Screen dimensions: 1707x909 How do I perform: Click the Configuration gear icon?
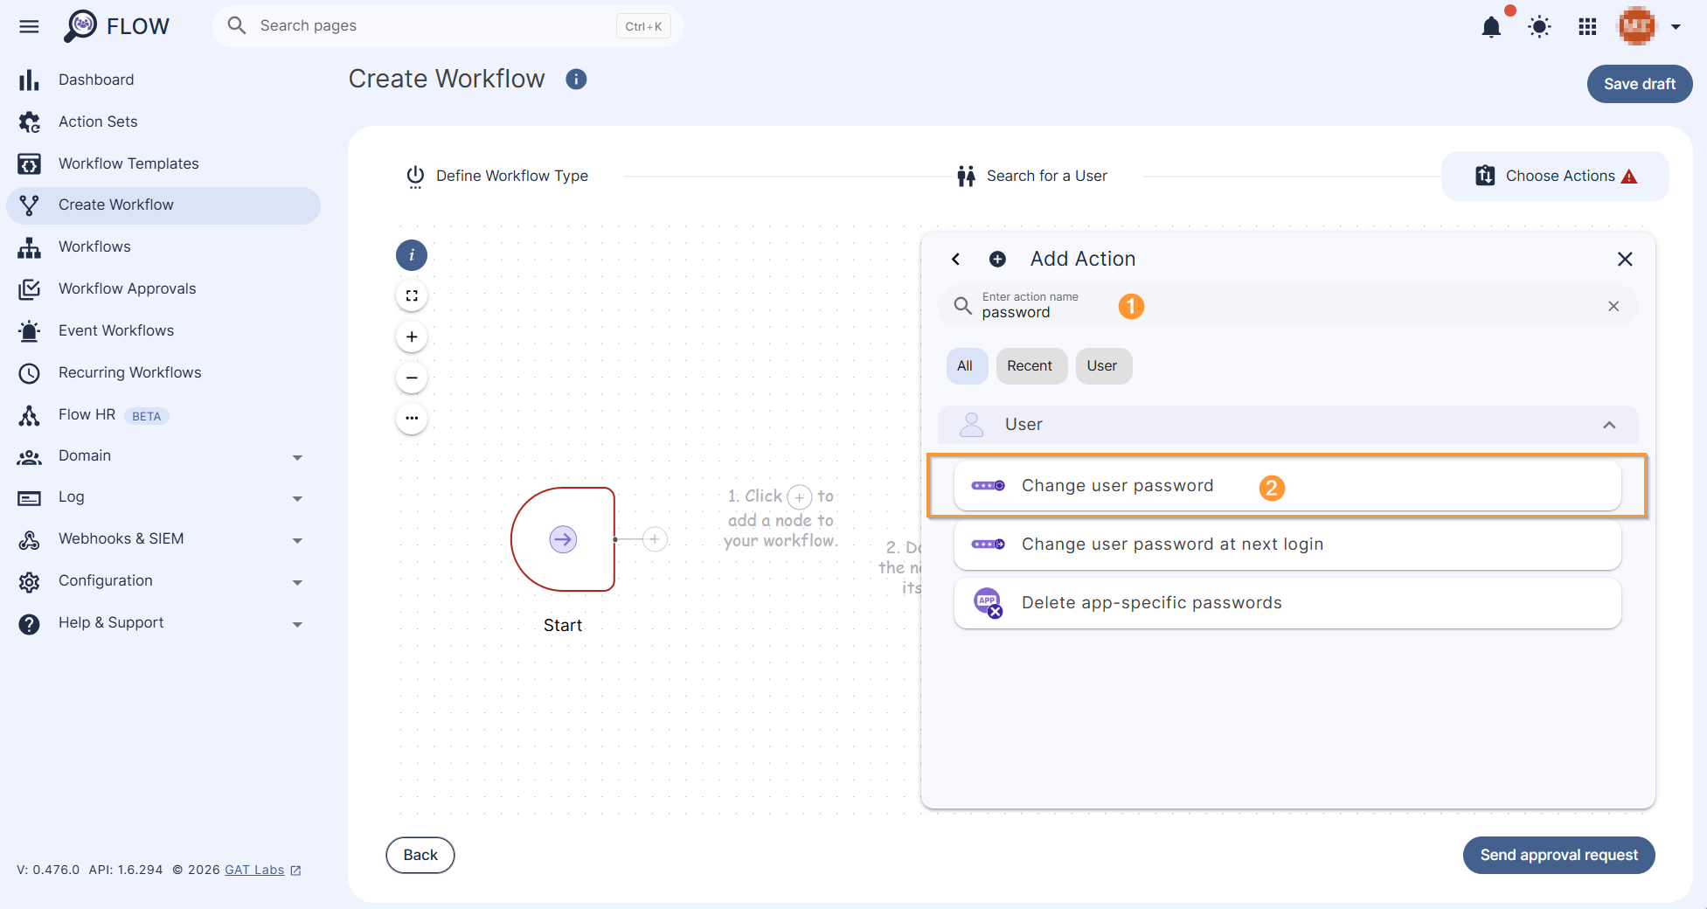pos(29,582)
